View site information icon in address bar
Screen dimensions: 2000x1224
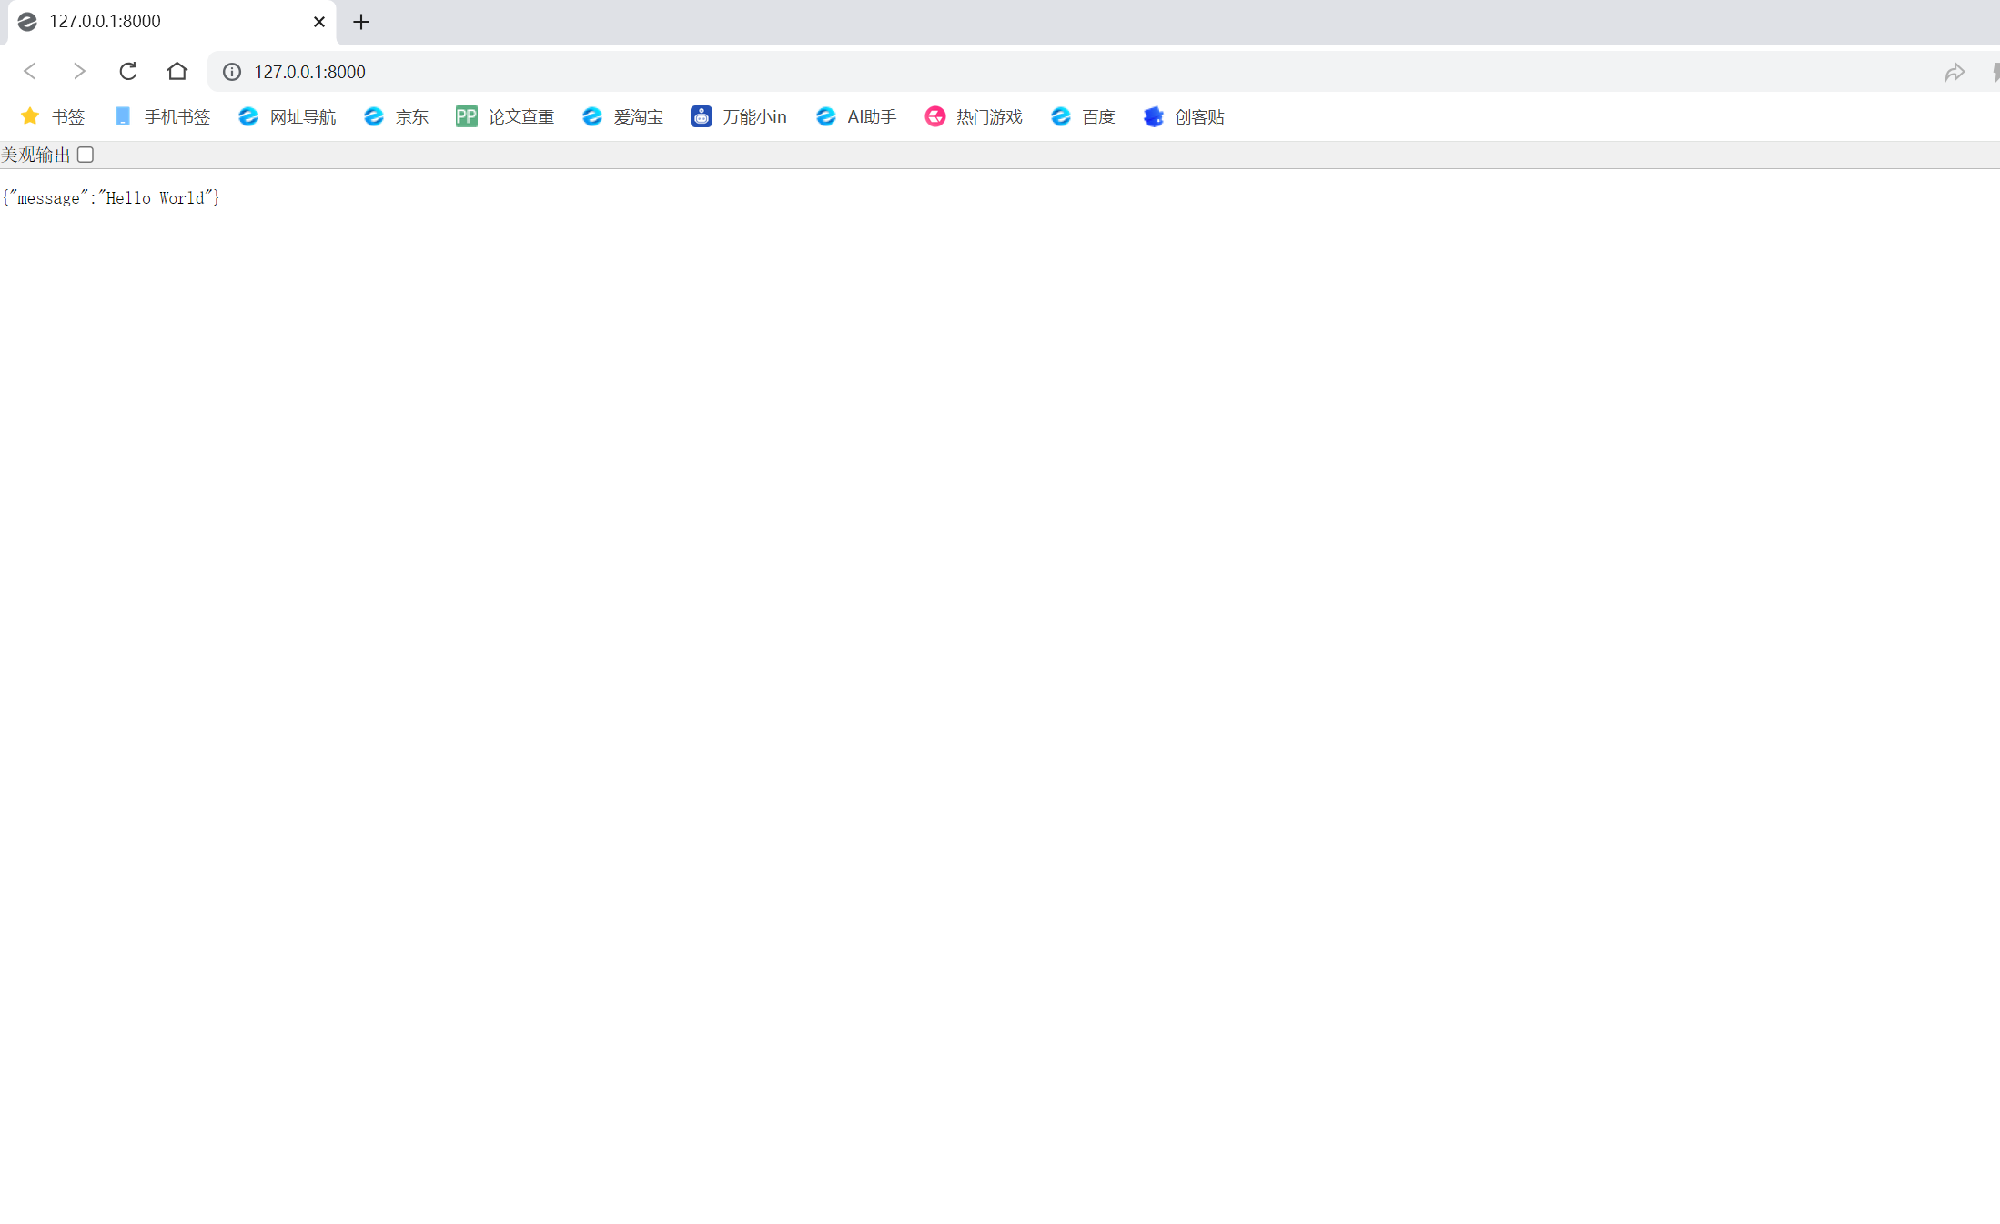(232, 72)
